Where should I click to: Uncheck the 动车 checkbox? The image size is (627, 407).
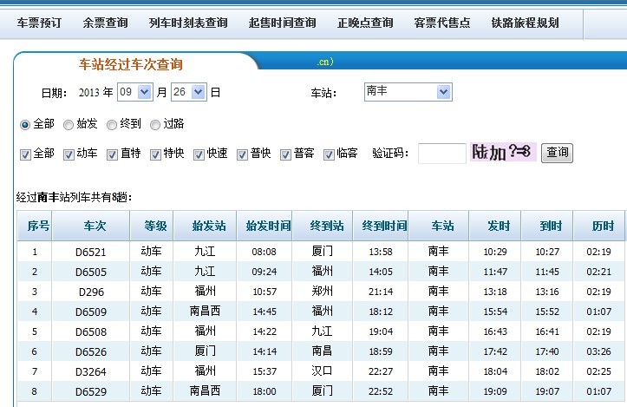pos(69,154)
